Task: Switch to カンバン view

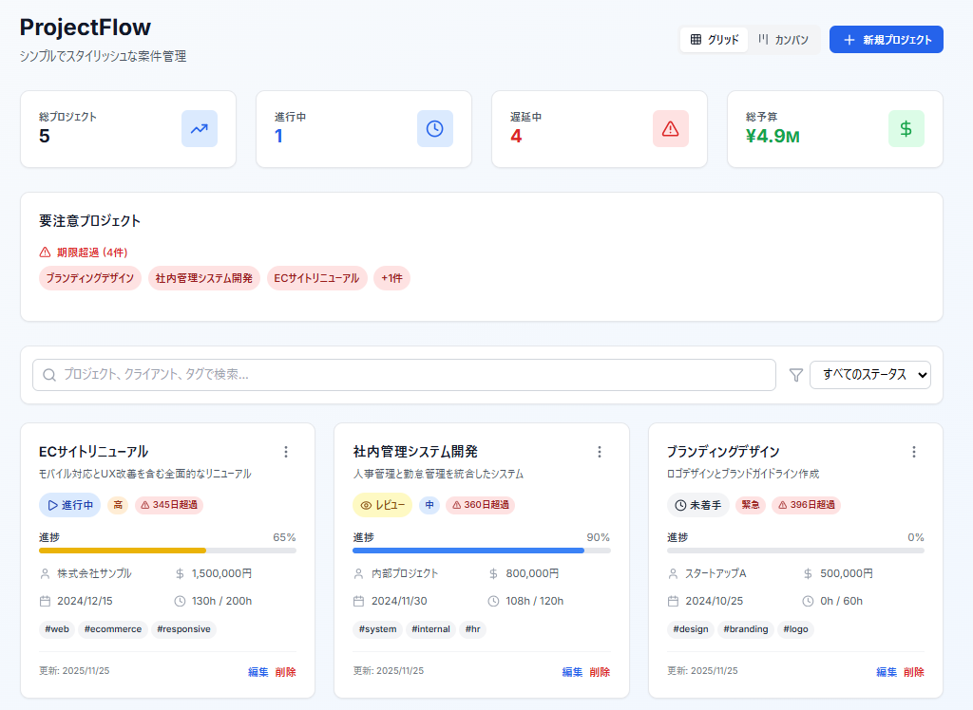Action: 784,40
